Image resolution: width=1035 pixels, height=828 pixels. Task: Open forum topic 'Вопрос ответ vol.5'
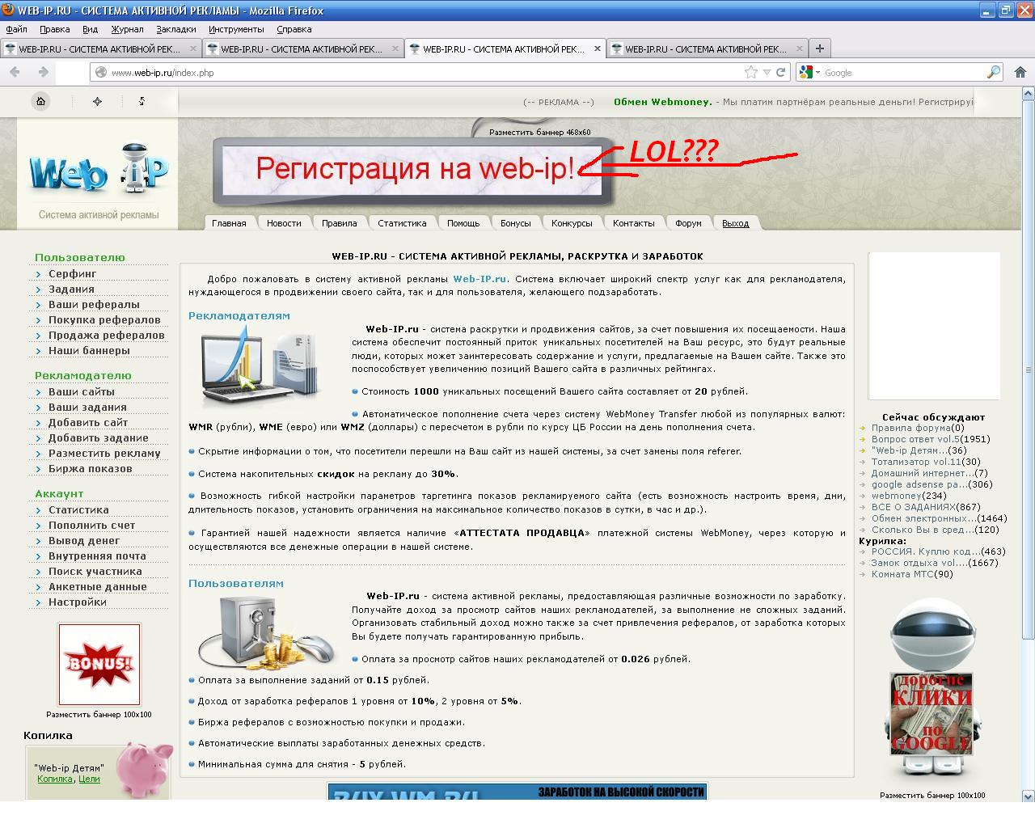click(915, 439)
